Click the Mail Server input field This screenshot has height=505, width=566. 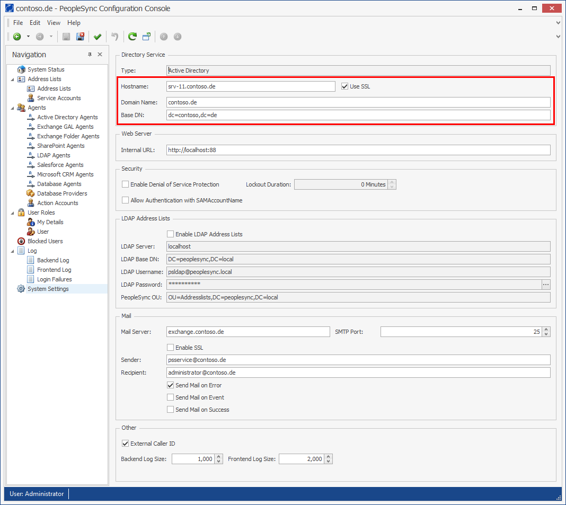[x=249, y=332]
